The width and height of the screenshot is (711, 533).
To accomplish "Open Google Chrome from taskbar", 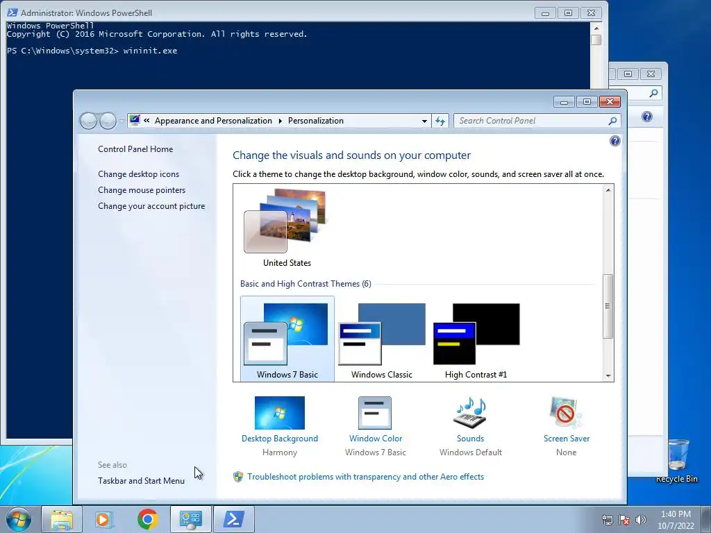I will 147,519.
